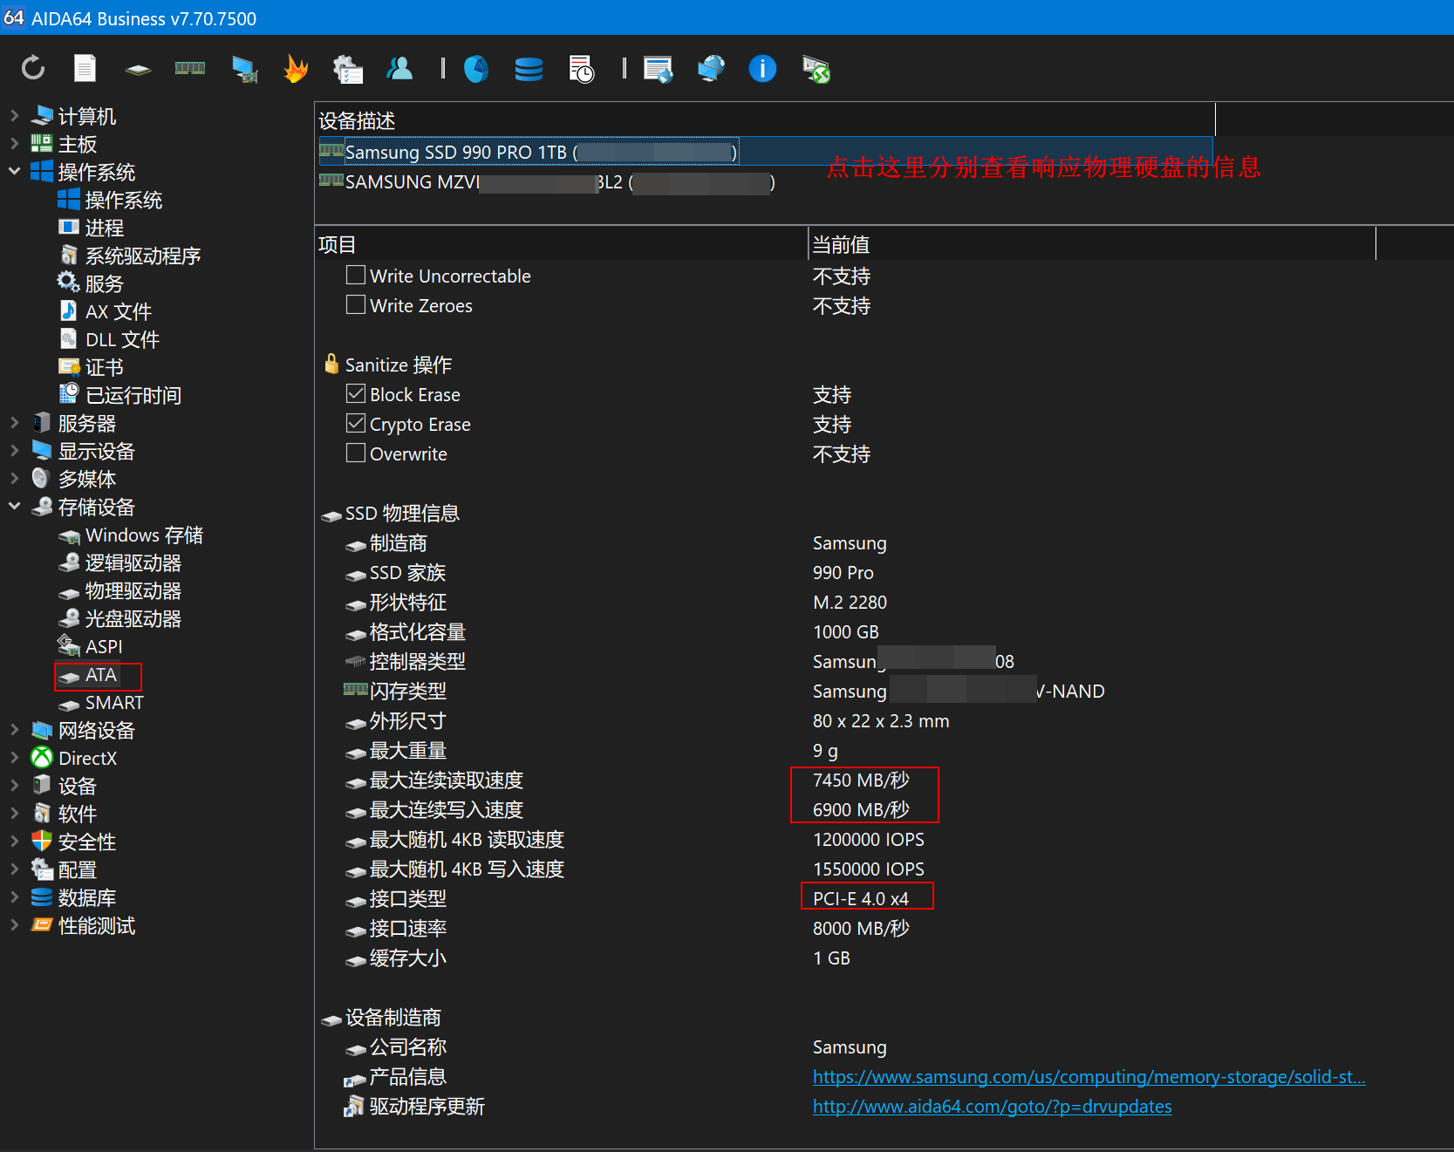Collapse the 操作系统 tree node
This screenshot has width=1454, height=1152.
pyautogui.click(x=15, y=171)
